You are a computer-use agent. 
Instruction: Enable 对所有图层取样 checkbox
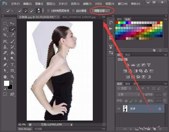(49, 11)
